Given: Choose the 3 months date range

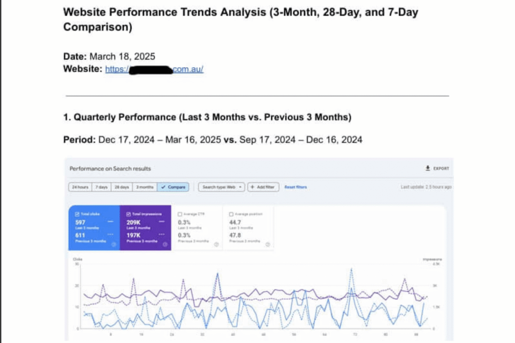Looking at the screenshot, I should click(x=145, y=187).
